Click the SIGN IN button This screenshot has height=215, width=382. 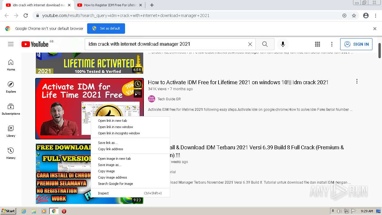356,44
